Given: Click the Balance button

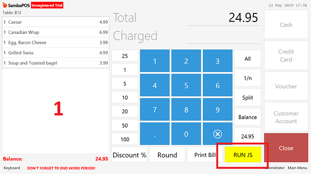Looking at the screenshot, I should pyautogui.click(x=247, y=117).
